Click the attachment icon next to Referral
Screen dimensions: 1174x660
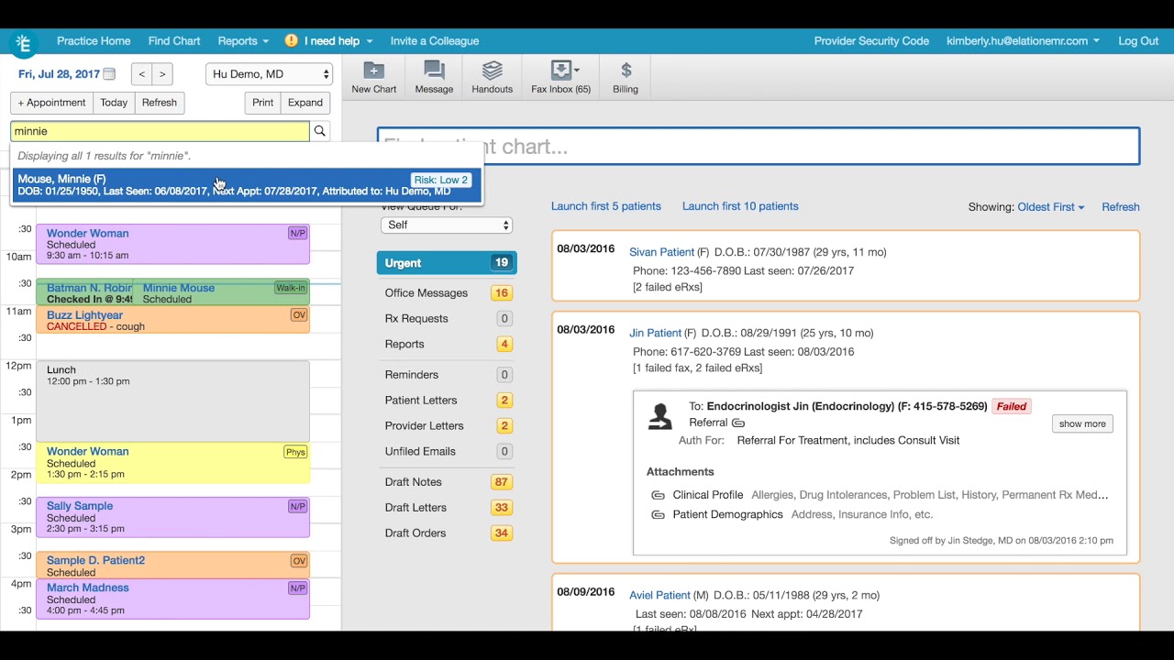[738, 423]
